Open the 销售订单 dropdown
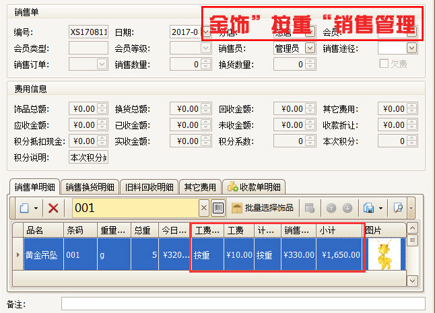This screenshot has width=435, height=313. click(x=102, y=64)
